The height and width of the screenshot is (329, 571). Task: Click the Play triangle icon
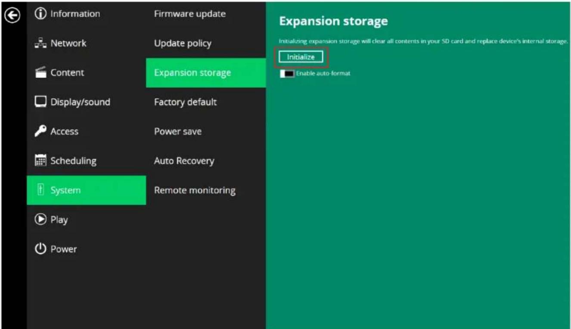40,220
